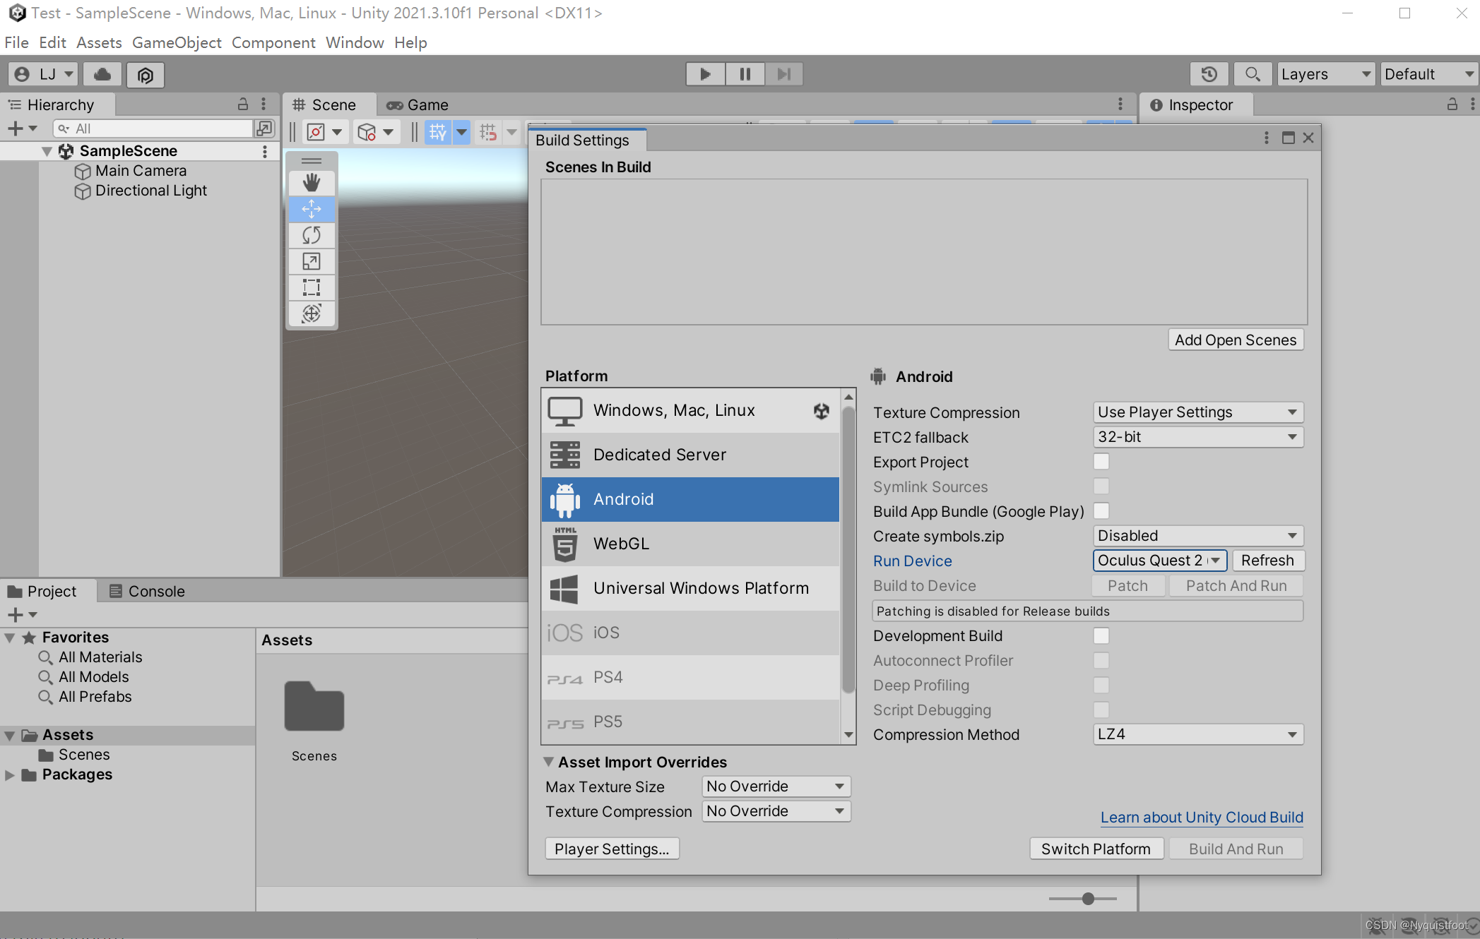Select the Scale tool icon
Screen dimensions: 1480x939
pyautogui.click(x=312, y=262)
